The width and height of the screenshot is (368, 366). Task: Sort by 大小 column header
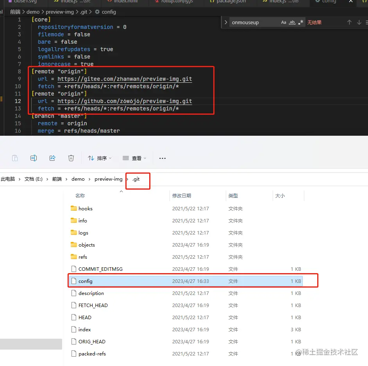(x=280, y=196)
